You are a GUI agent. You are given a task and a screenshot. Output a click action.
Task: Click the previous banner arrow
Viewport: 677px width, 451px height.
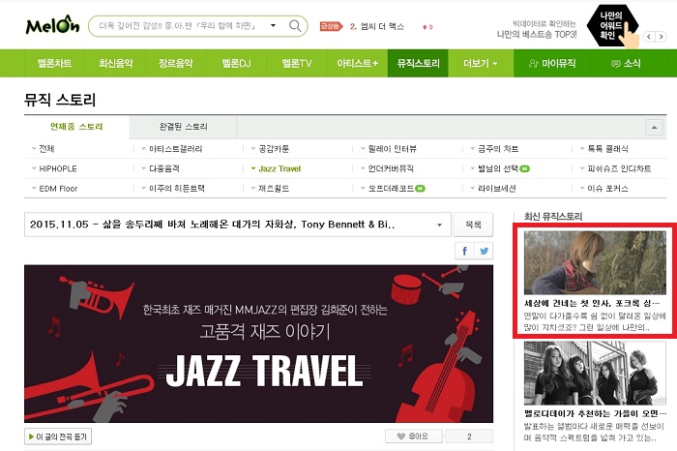[649, 37]
